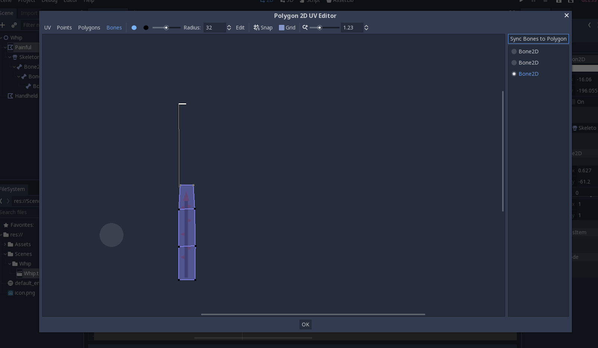Select the first Bone2D radio button
The image size is (598, 348).
(x=514, y=51)
